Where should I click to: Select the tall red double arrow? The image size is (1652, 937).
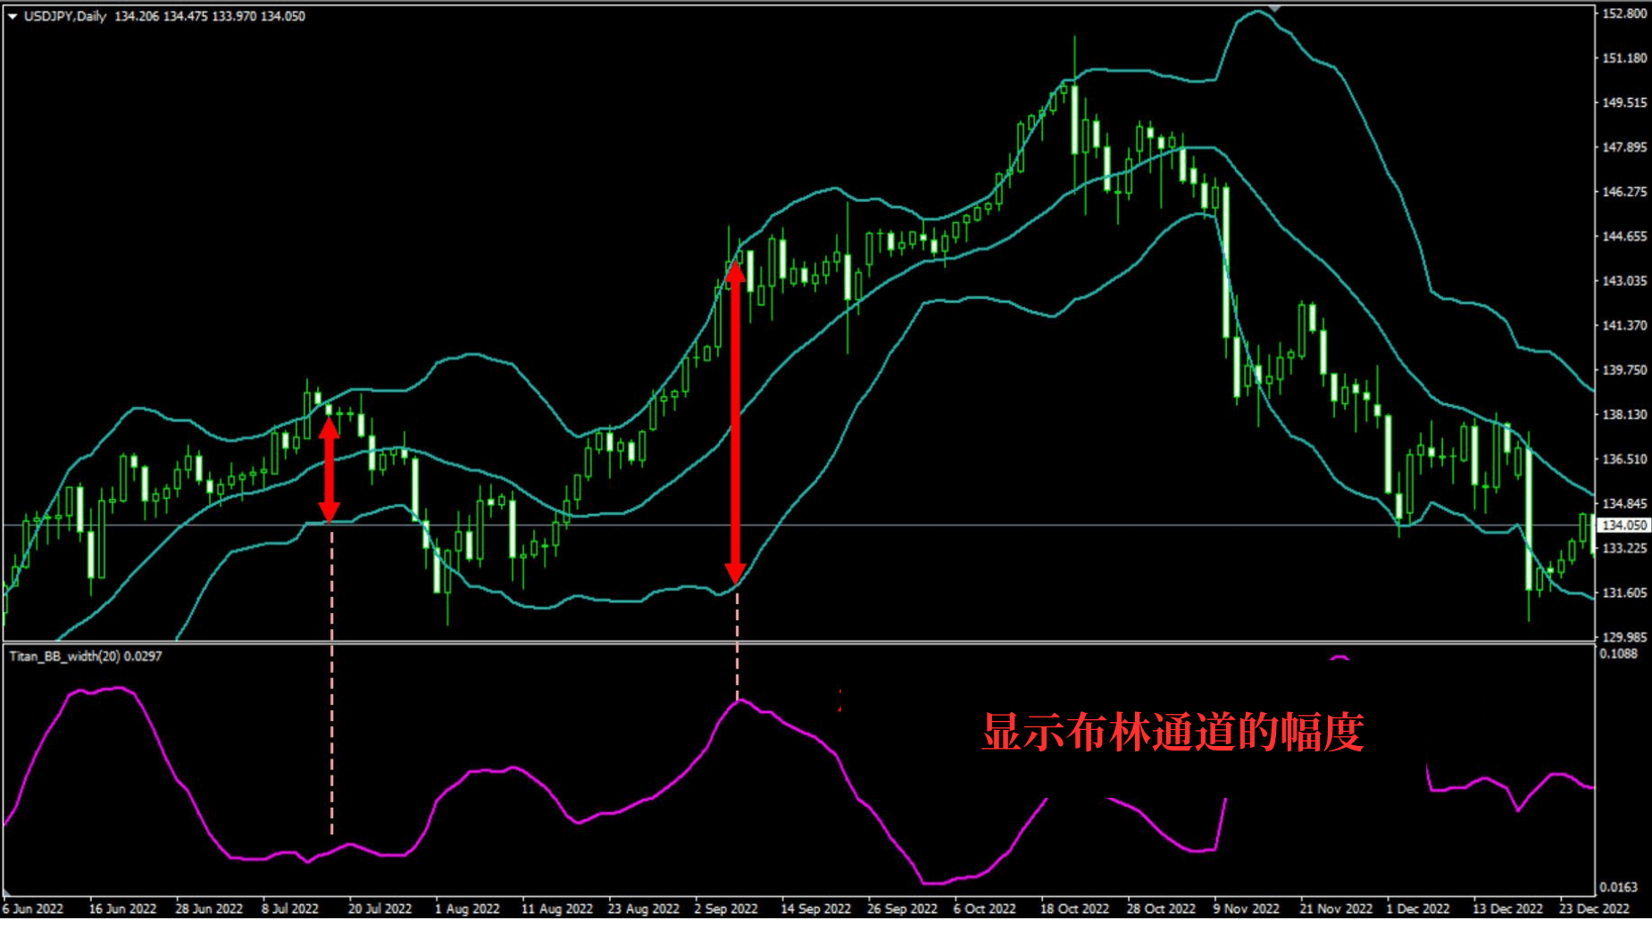735,424
